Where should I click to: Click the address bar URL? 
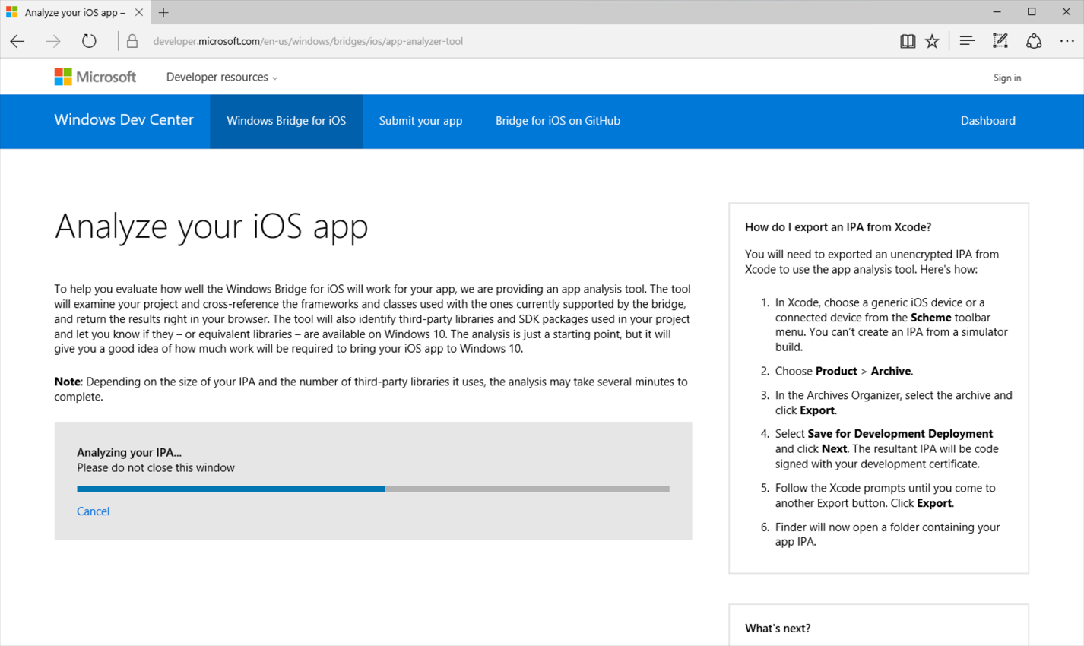(308, 41)
